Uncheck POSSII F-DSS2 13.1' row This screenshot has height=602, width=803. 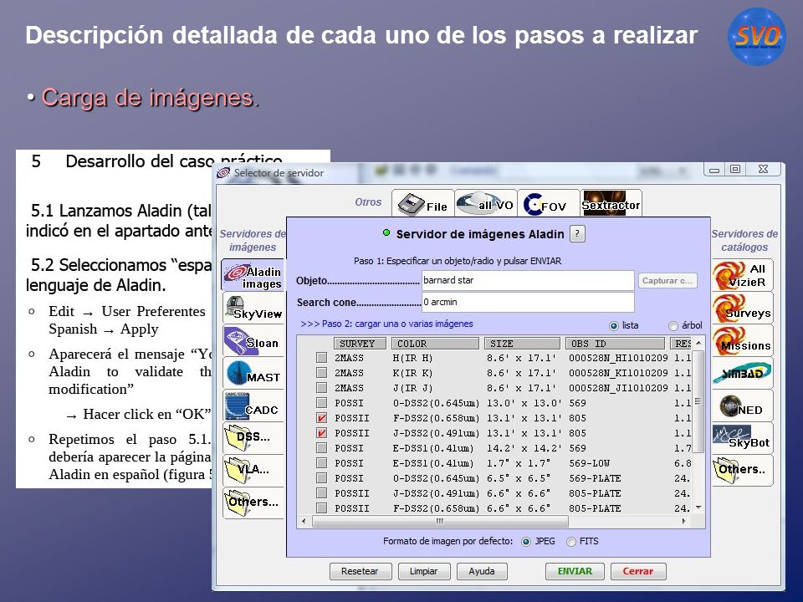[x=321, y=418]
